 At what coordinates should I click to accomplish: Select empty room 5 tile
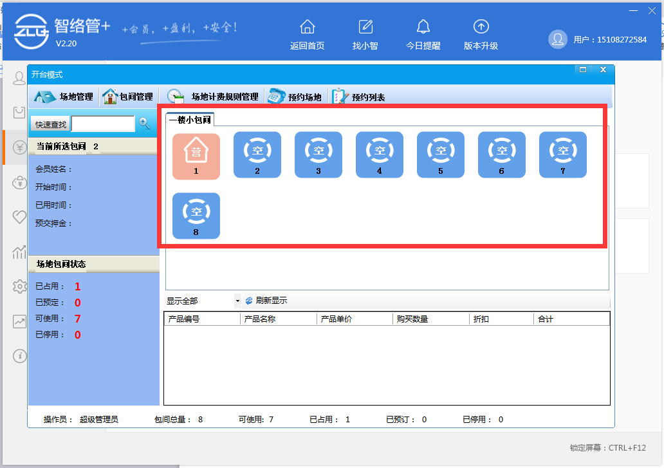(441, 155)
